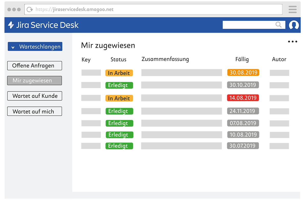Click the Mir zugewiesen queue button
Image resolution: width=307 pixels, height=200 pixels.
[34, 80]
